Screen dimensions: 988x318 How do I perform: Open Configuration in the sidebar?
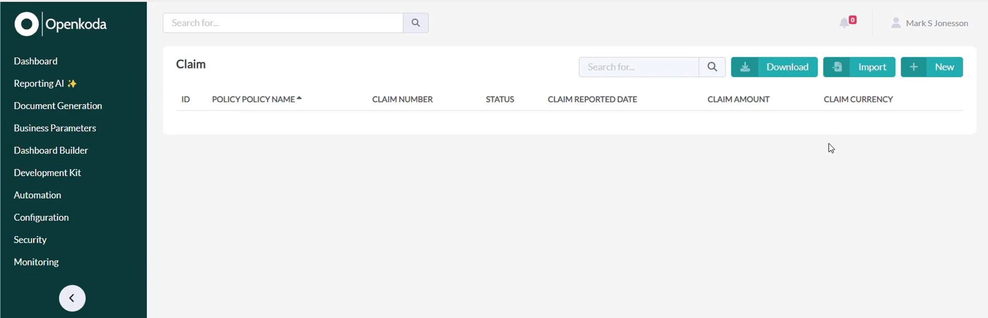(x=41, y=217)
